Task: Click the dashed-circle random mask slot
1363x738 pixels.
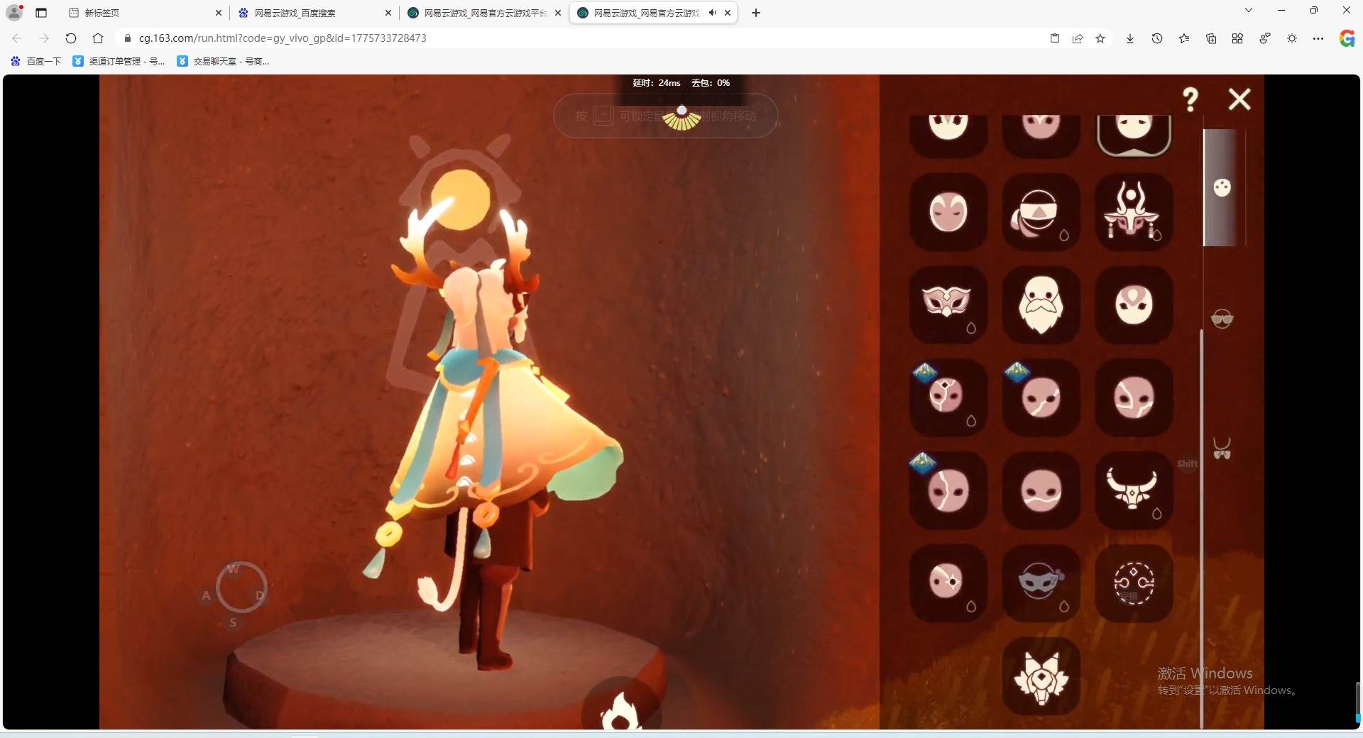Action: (x=1134, y=583)
